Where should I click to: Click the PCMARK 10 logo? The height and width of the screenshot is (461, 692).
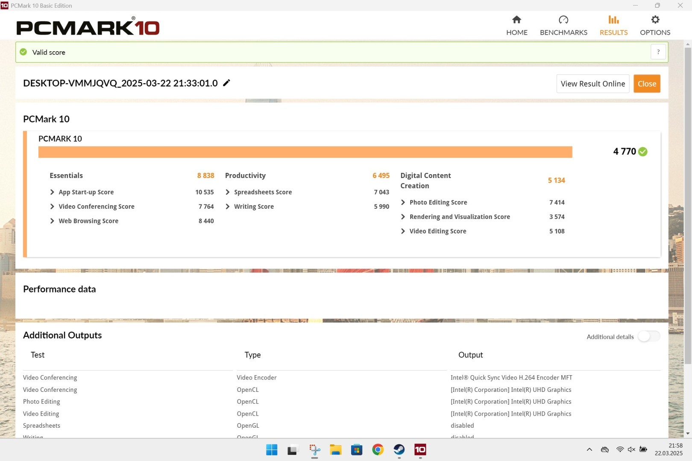pyautogui.click(x=88, y=26)
